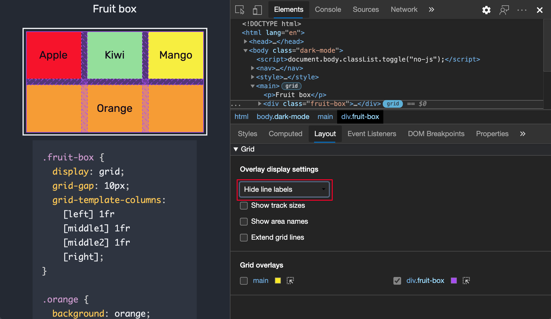Disable the div.fruit-box grid overlay
This screenshot has width=551, height=319.
point(397,281)
